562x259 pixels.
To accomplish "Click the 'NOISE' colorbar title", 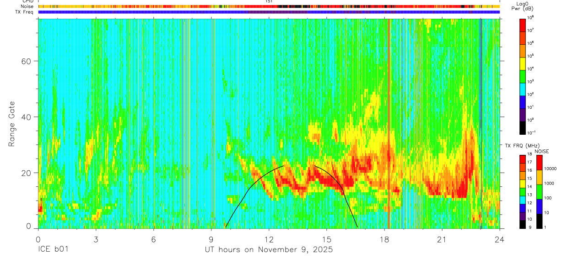I will pyautogui.click(x=542, y=151).
